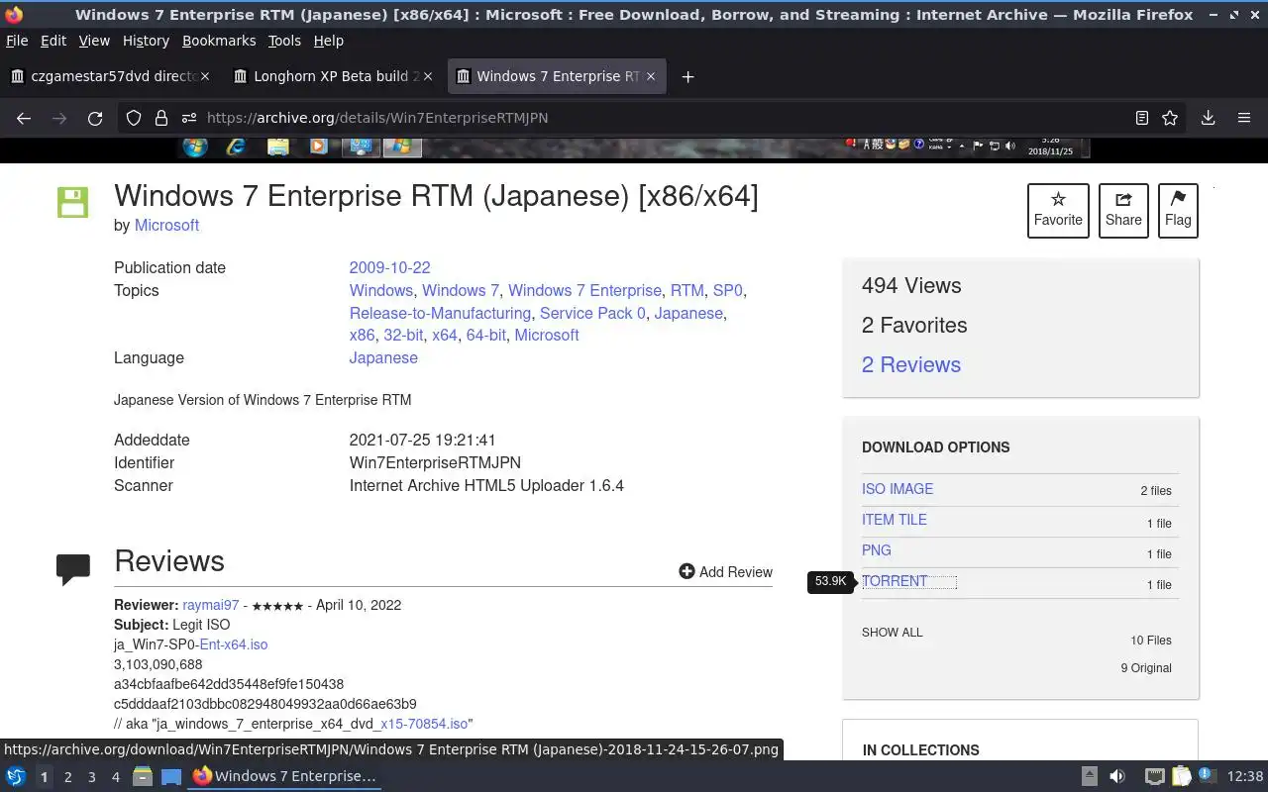Viewport: 1268px width, 792px height.
Task: Favorite this archive item
Action: (x=1058, y=211)
